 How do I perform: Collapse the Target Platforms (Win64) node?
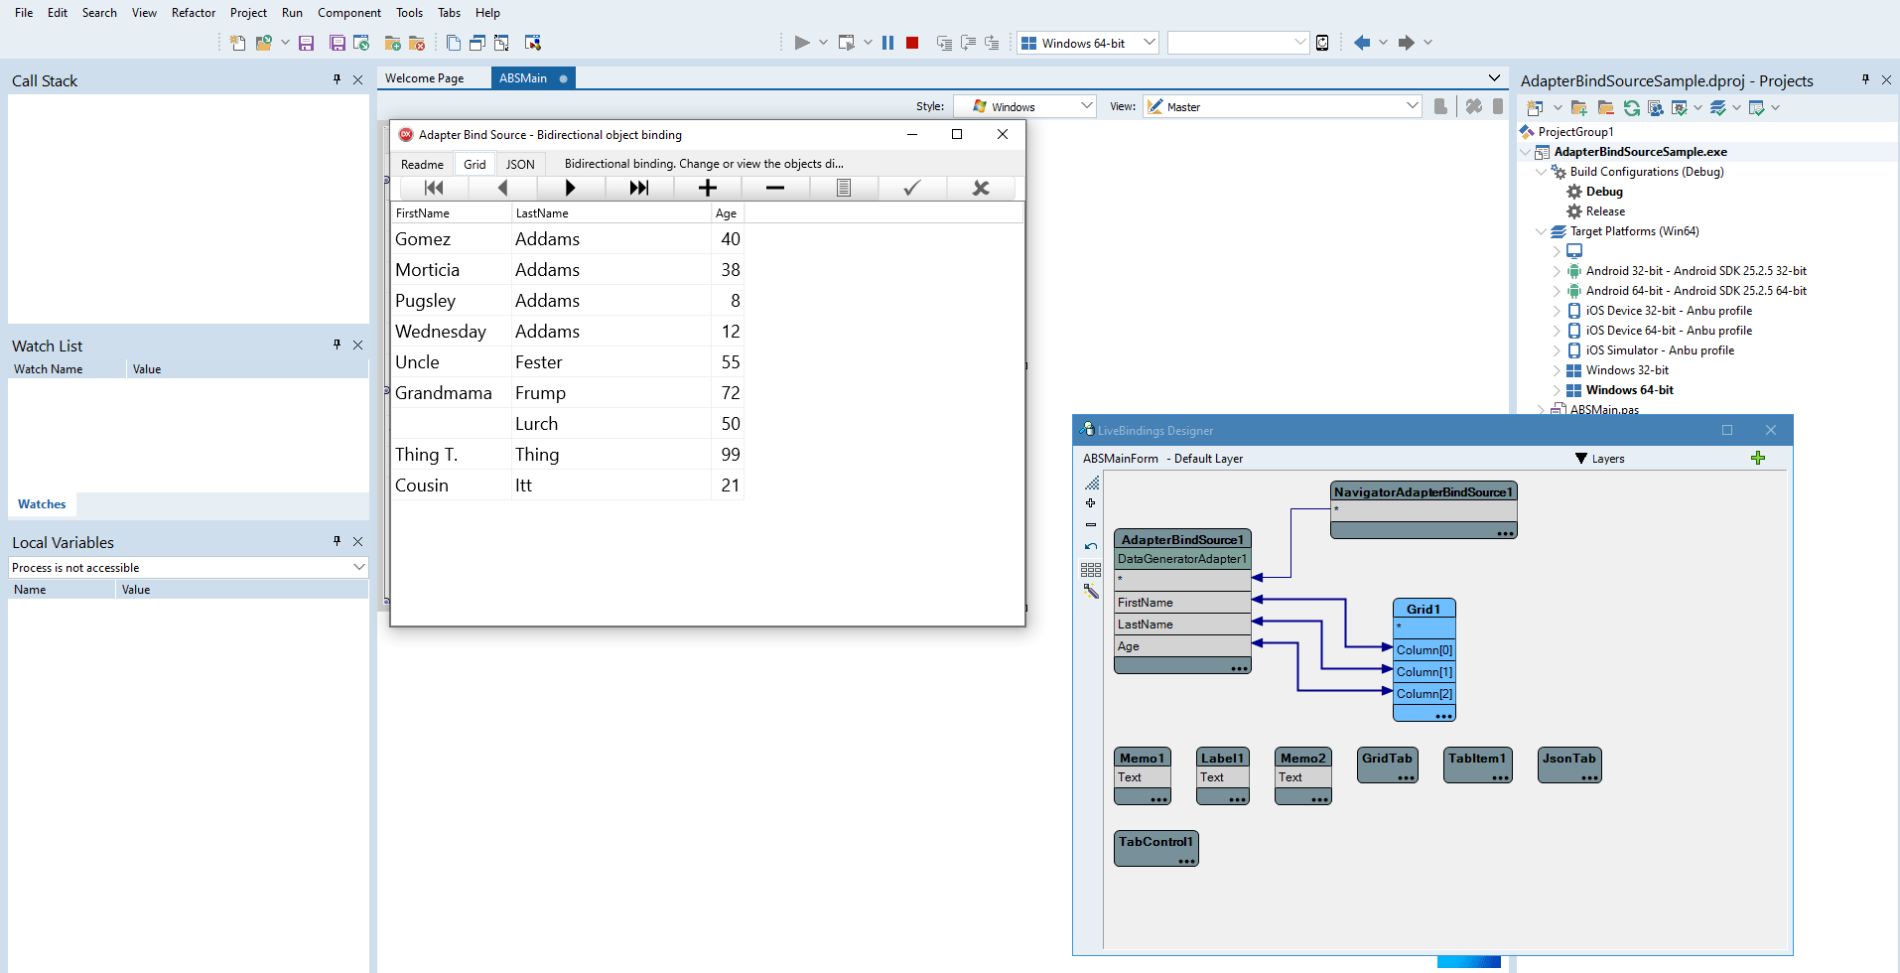(1540, 231)
